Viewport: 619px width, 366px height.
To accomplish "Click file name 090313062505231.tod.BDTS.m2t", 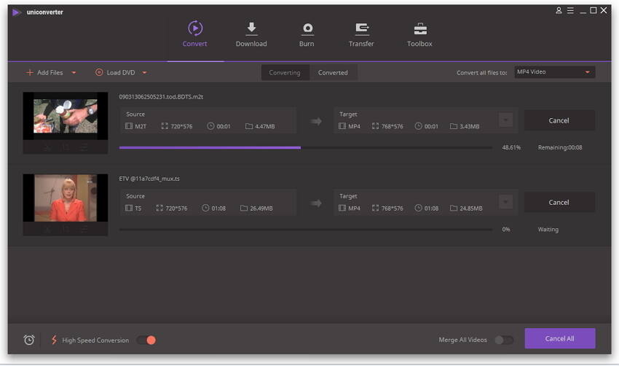I will point(161,97).
